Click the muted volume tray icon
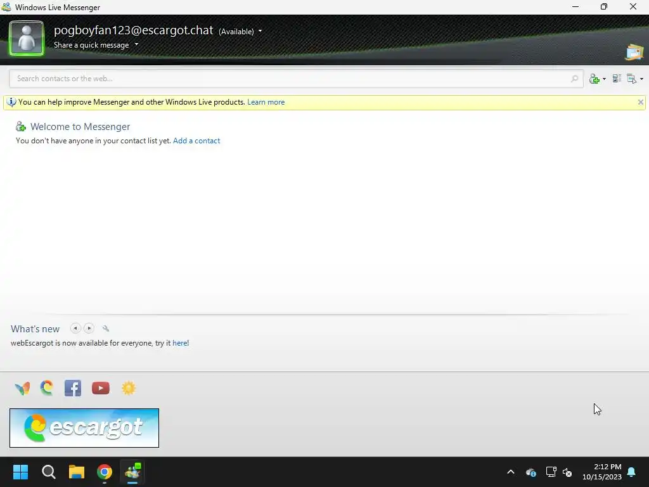649x487 pixels. click(567, 472)
